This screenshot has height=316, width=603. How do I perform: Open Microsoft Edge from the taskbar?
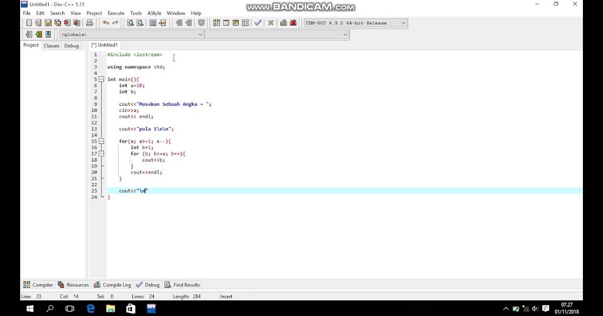pos(90,308)
